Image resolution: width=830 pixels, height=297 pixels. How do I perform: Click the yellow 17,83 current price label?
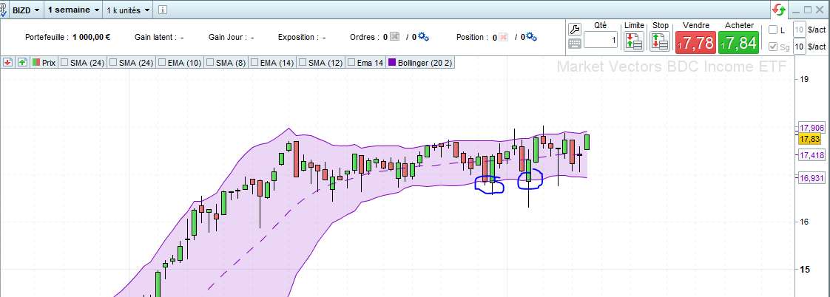point(810,139)
